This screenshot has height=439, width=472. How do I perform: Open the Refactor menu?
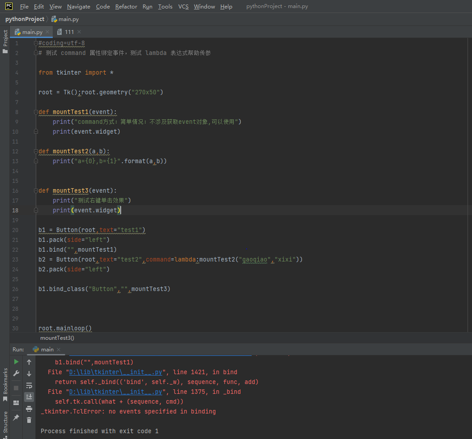coord(126,6)
